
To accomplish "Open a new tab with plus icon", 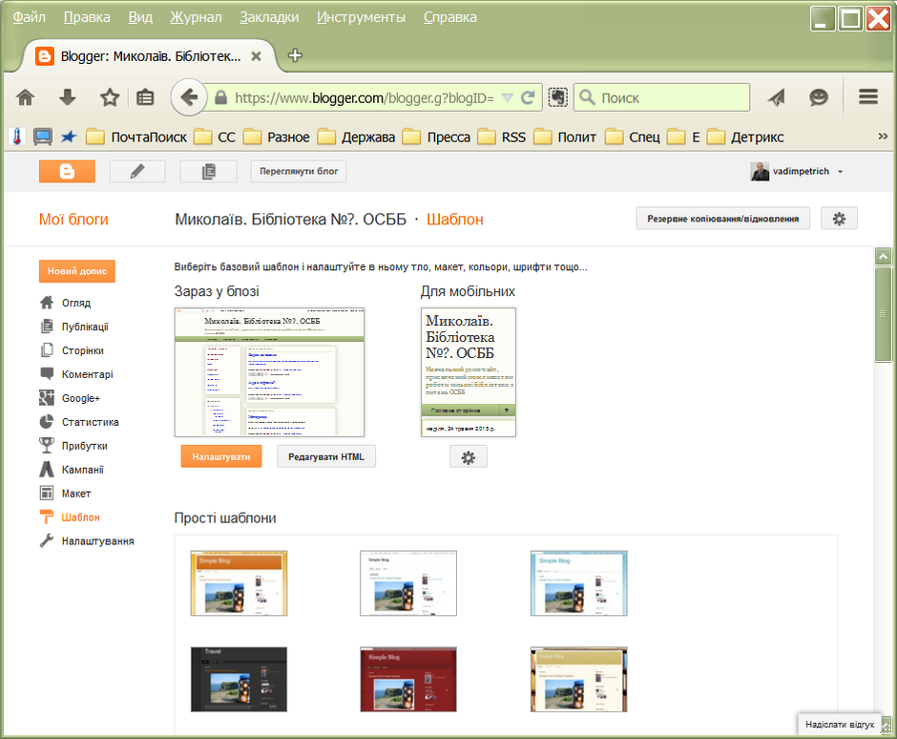I will click(x=295, y=55).
